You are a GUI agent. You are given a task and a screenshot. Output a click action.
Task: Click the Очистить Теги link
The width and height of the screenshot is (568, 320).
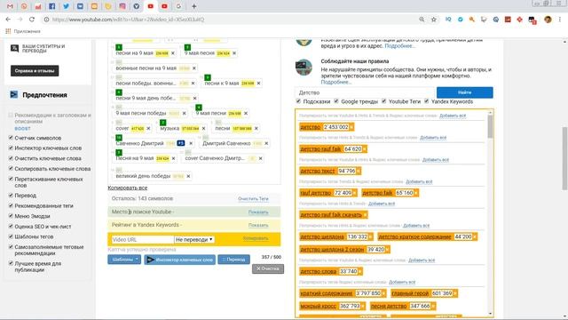point(253,199)
